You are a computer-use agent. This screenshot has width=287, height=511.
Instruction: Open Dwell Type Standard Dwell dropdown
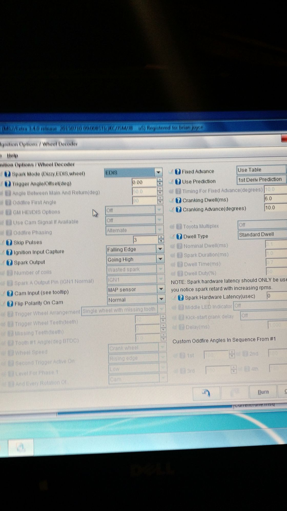262,234
